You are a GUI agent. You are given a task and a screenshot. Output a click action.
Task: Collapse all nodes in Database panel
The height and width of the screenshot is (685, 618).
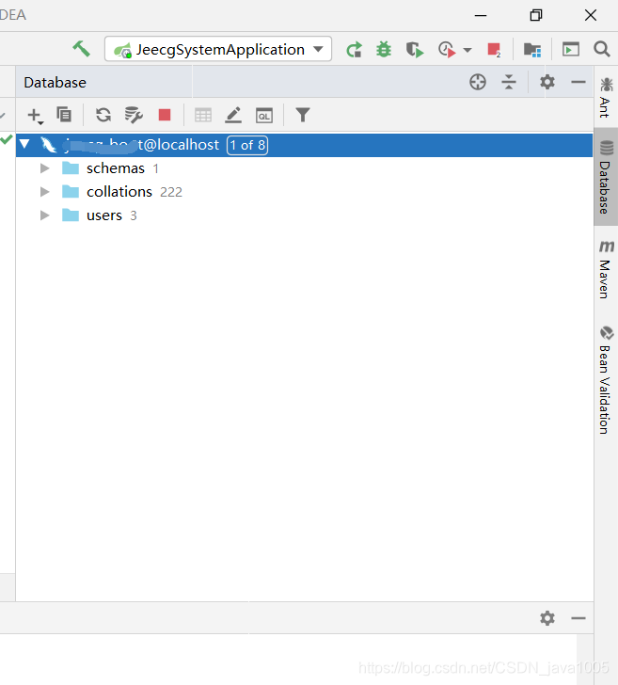coord(509,82)
